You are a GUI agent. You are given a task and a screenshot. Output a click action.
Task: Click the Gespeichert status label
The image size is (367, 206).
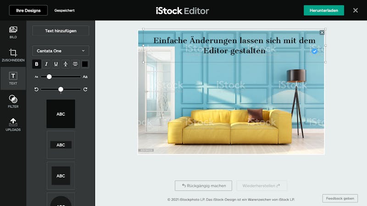64,10
